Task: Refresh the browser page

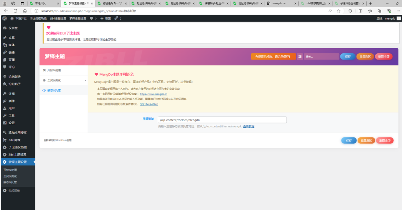Action: 15,11
